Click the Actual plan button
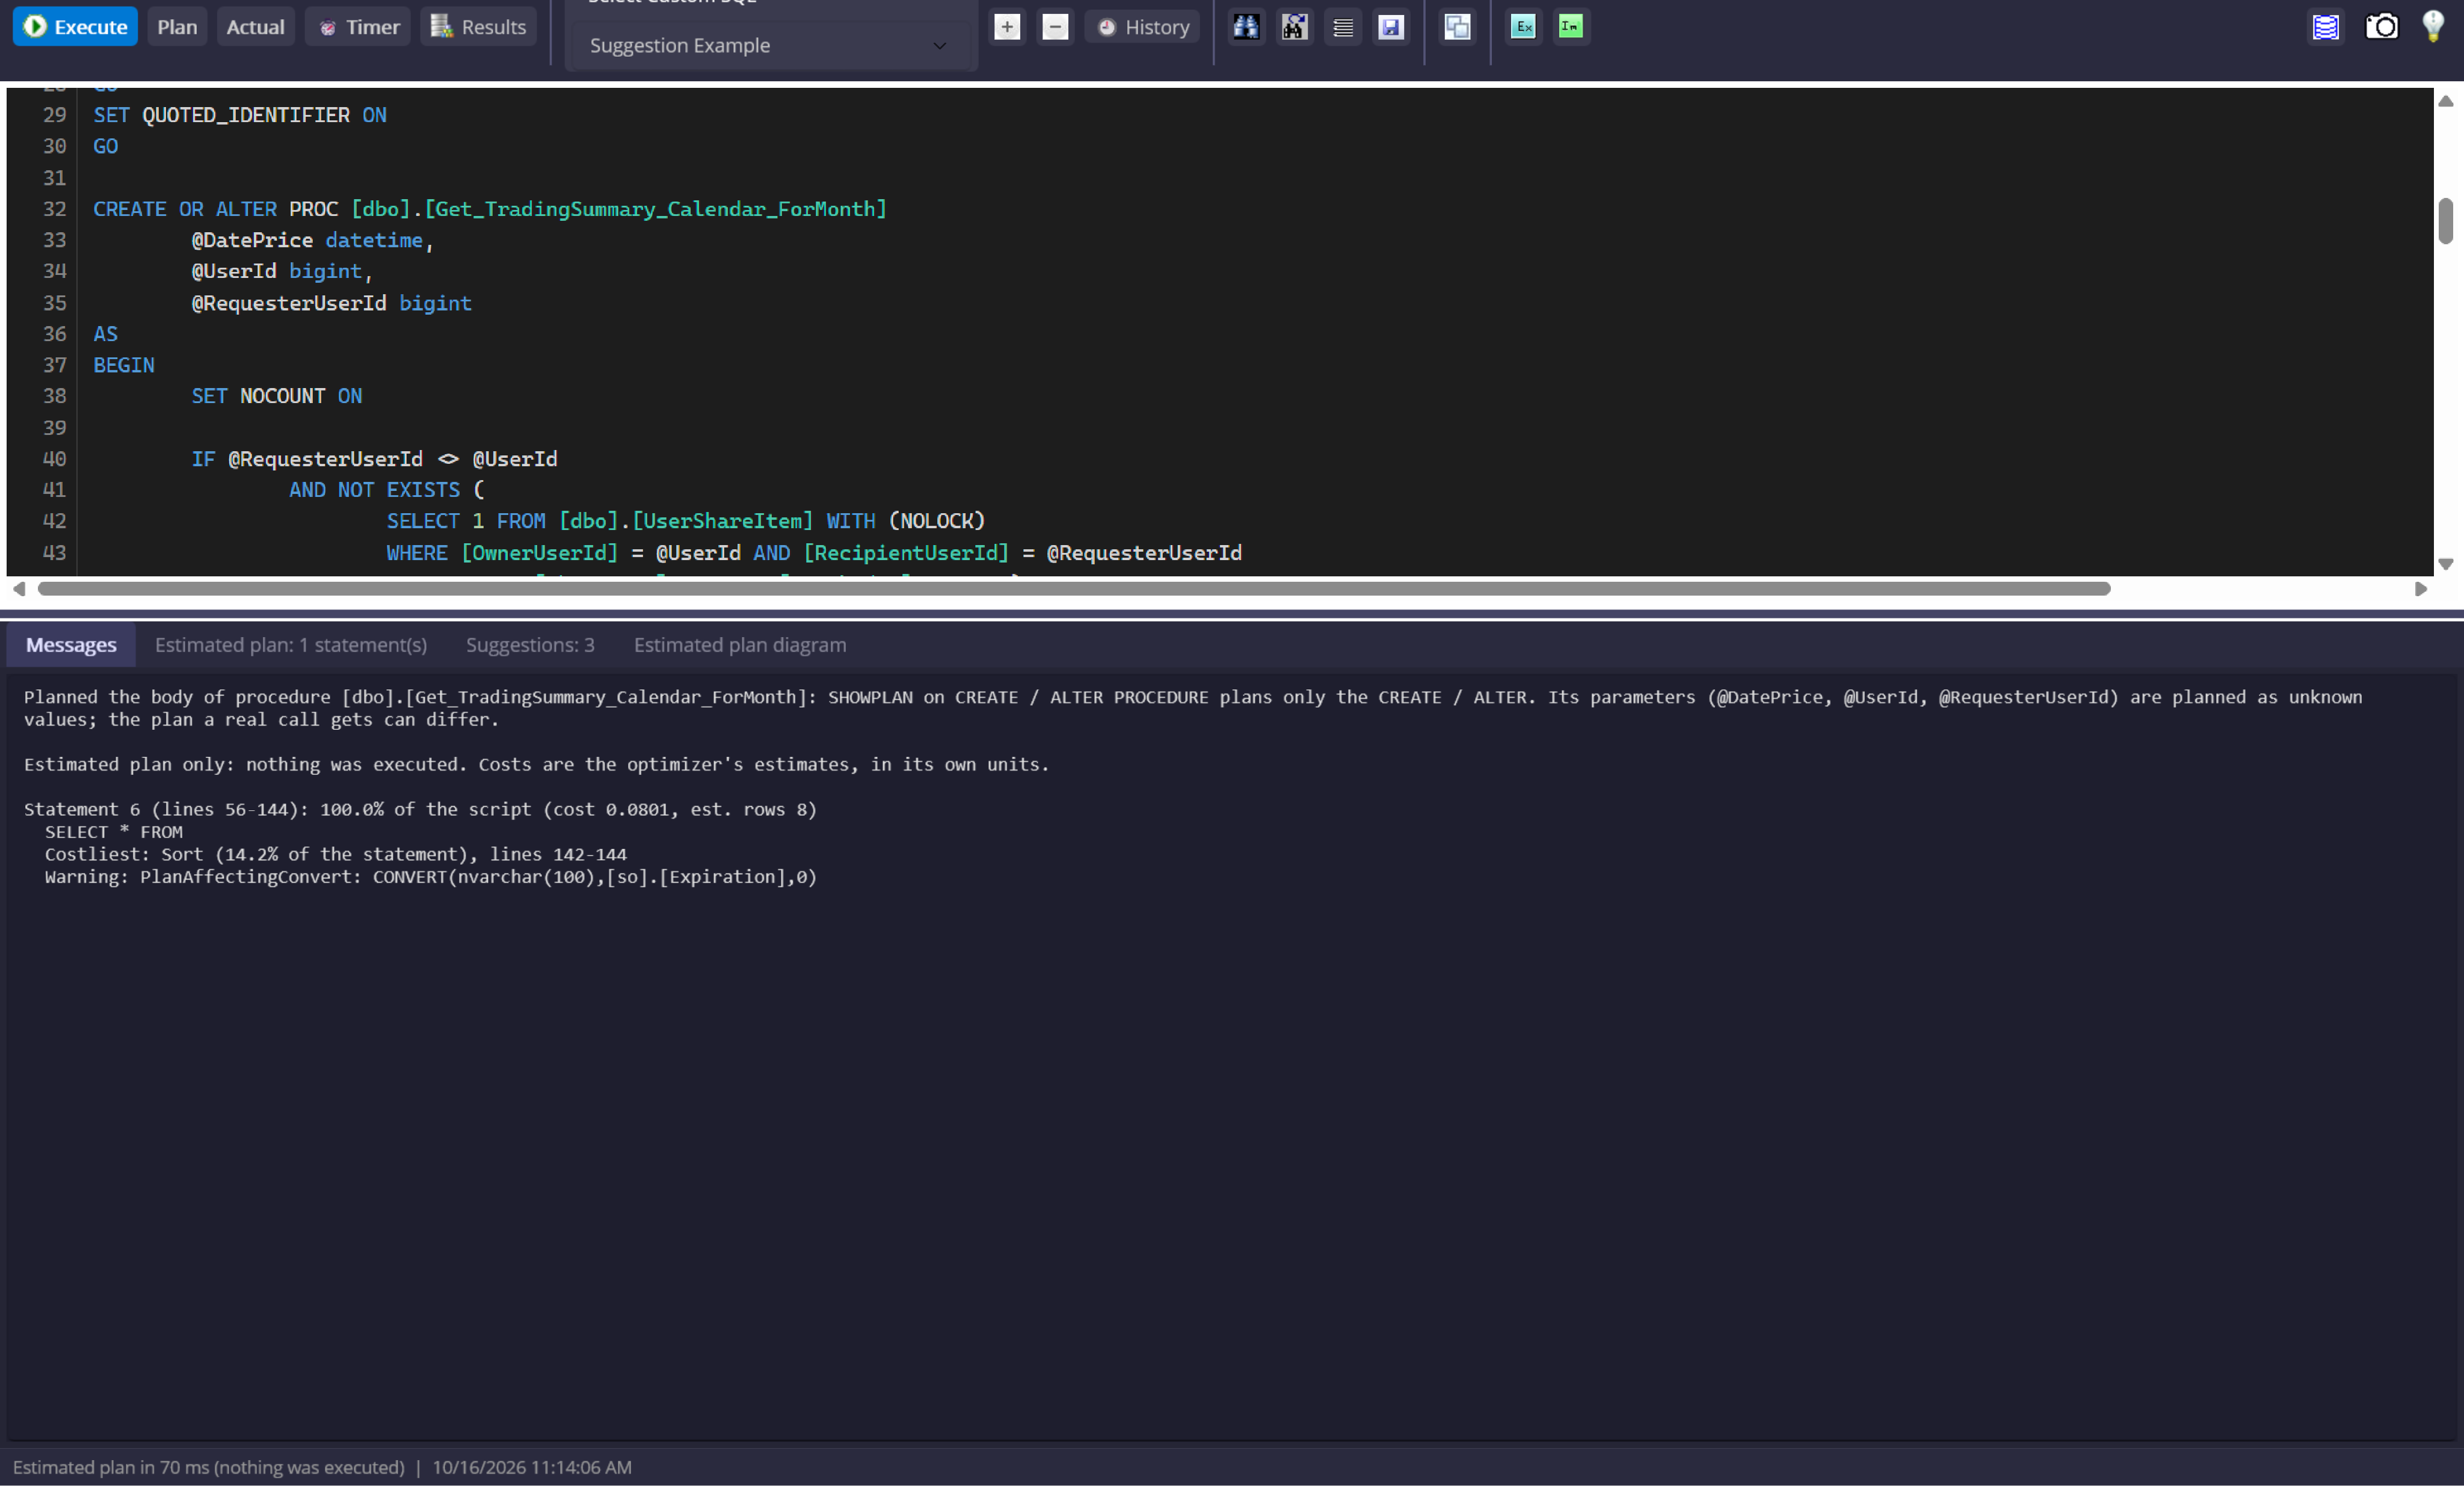2464x1486 pixels. (x=255, y=27)
